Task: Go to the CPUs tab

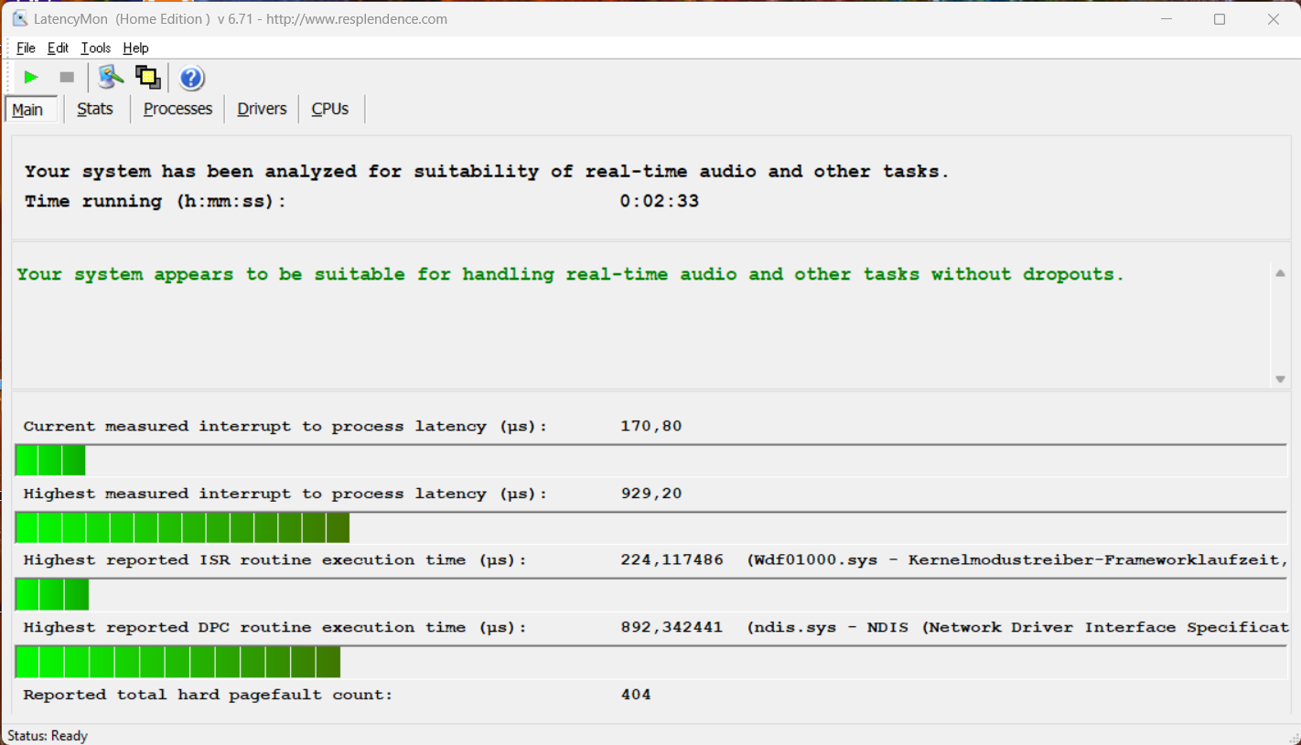Action: pos(329,109)
